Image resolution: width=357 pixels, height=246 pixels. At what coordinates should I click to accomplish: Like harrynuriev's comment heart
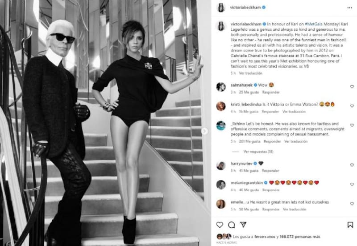352,165
